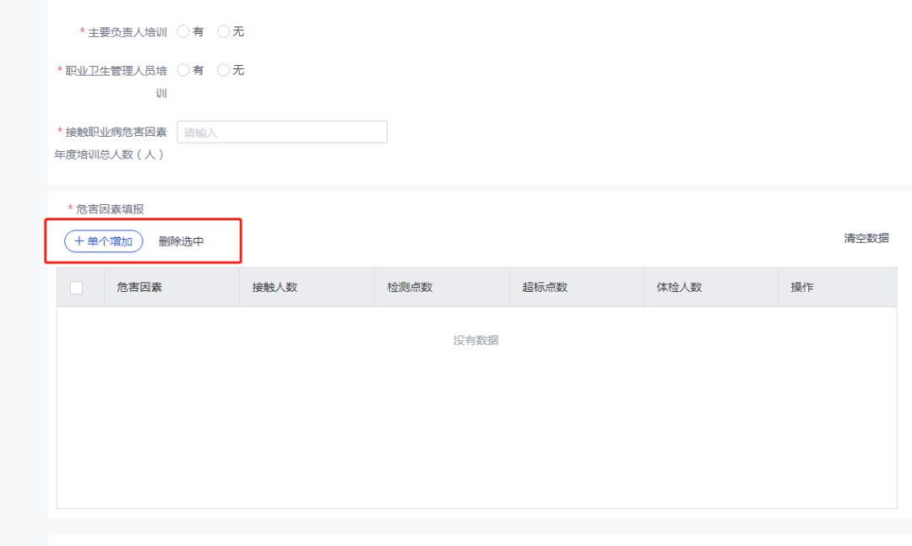912x546 pixels.
Task: Click the 接触人数 column header
Action: (x=274, y=287)
